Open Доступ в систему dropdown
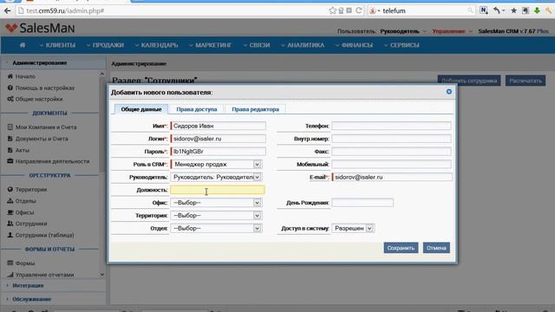The width and height of the screenshot is (555, 312). (353, 229)
